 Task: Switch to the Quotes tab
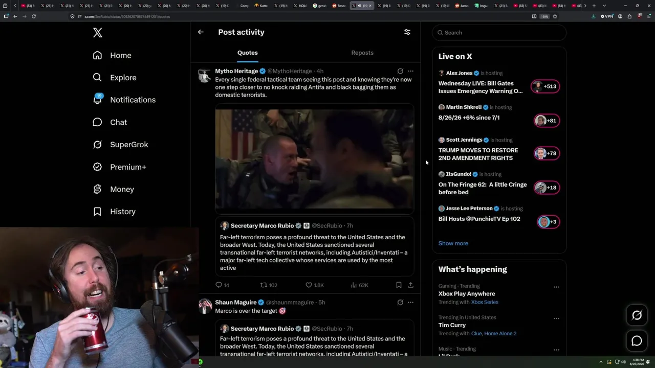(x=248, y=53)
